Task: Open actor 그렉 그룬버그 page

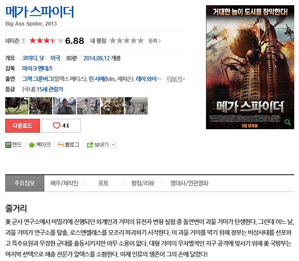Action: [37, 79]
